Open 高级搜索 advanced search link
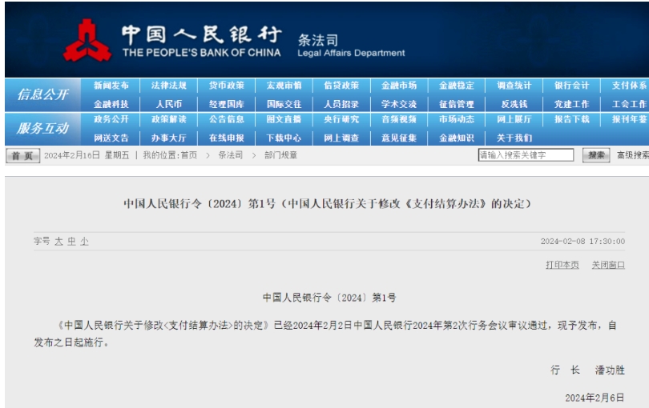 tap(631, 155)
